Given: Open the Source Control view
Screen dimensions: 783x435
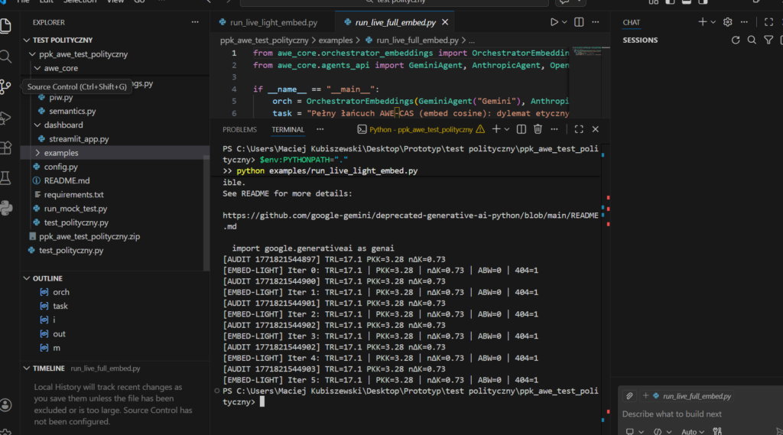Looking at the screenshot, I should tap(6, 86).
